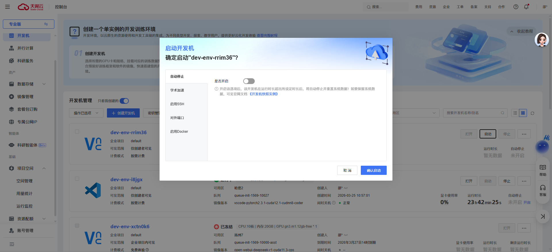Check the dev-env-xctn0k6 checkbox
Viewport: 552px width, 252px height.
77,226
